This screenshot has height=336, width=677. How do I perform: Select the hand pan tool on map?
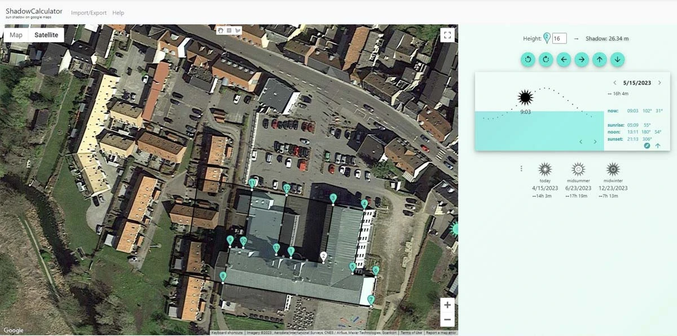point(221,30)
